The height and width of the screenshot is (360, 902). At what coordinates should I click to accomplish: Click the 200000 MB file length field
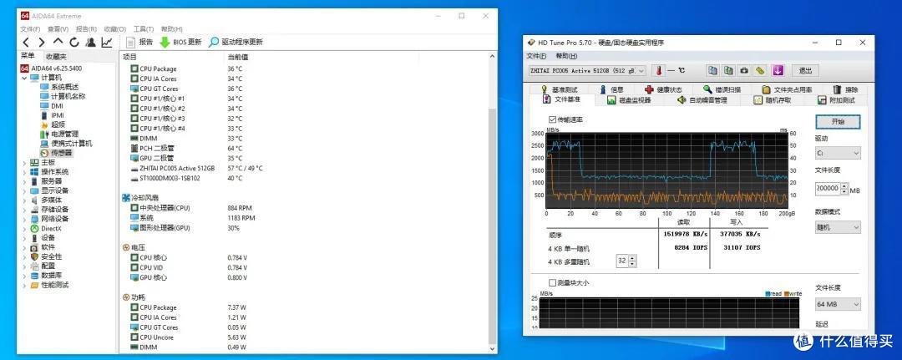827,188
